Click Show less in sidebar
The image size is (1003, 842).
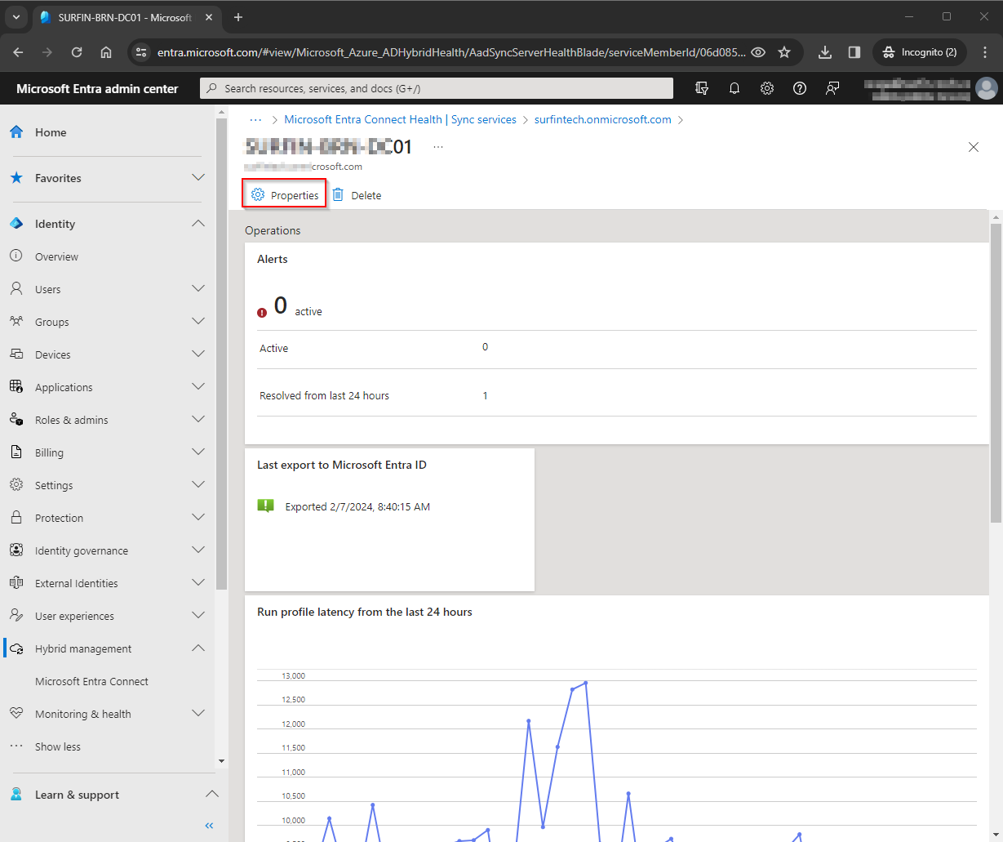(x=57, y=746)
